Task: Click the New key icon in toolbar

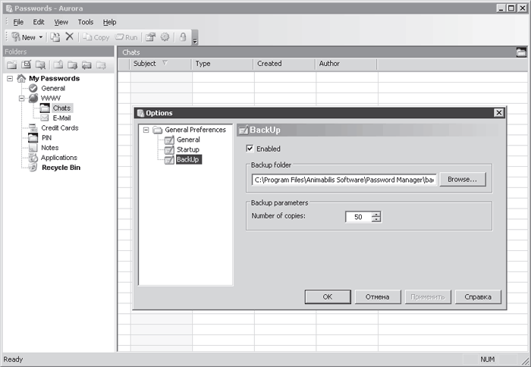Action: pyautogui.click(x=16, y=37)
